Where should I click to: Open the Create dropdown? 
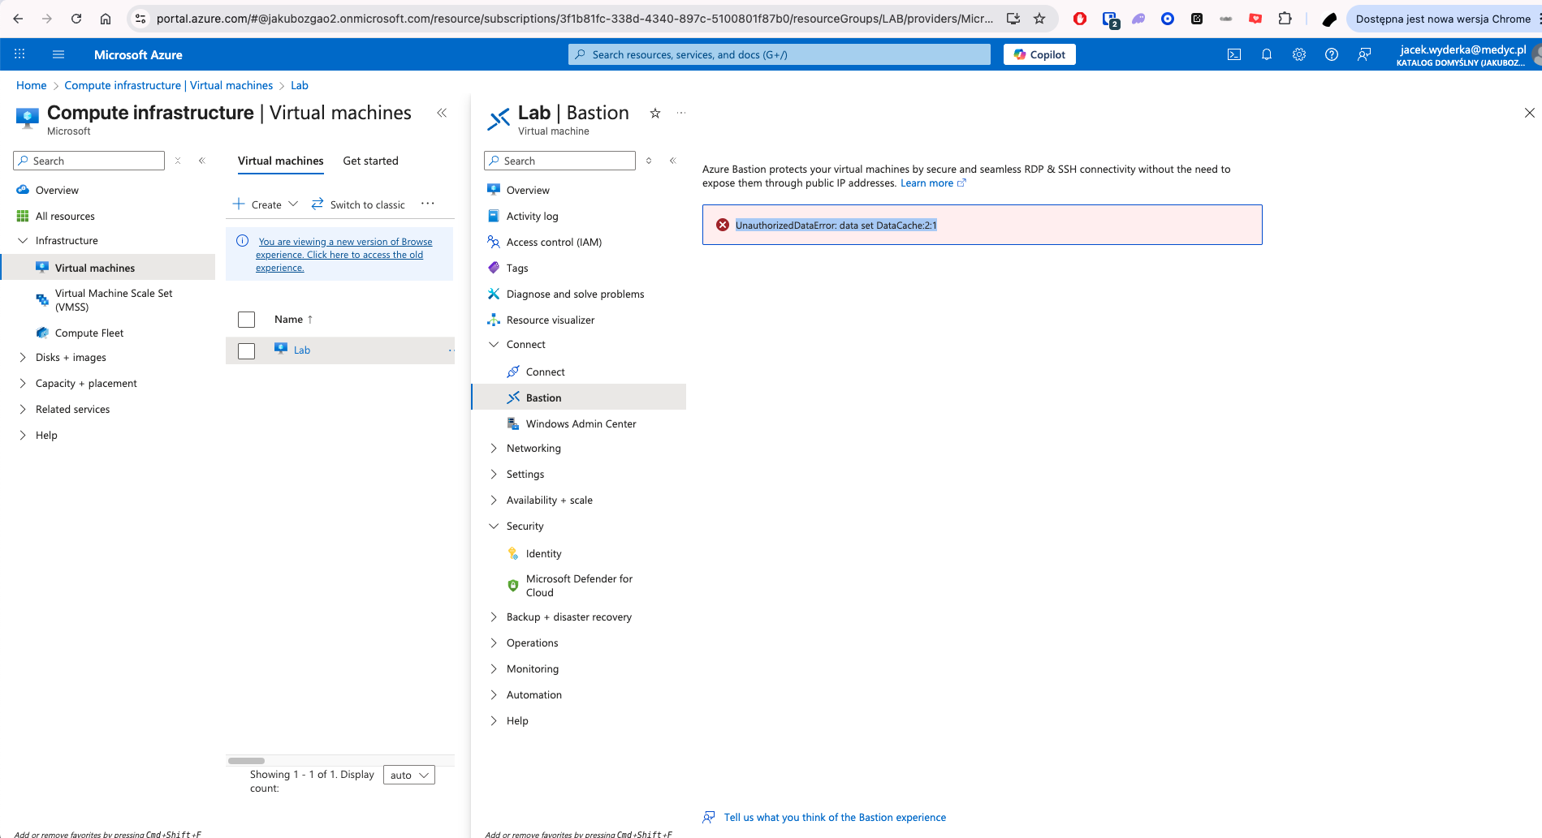click(266, 204)
